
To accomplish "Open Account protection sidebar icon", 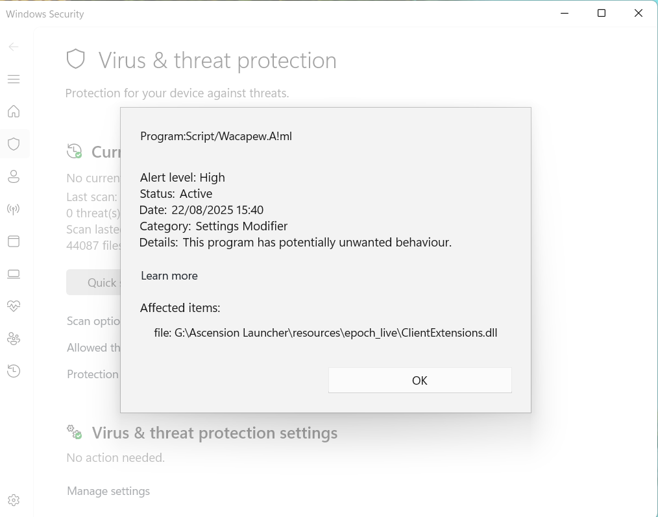I will [14, 176].
